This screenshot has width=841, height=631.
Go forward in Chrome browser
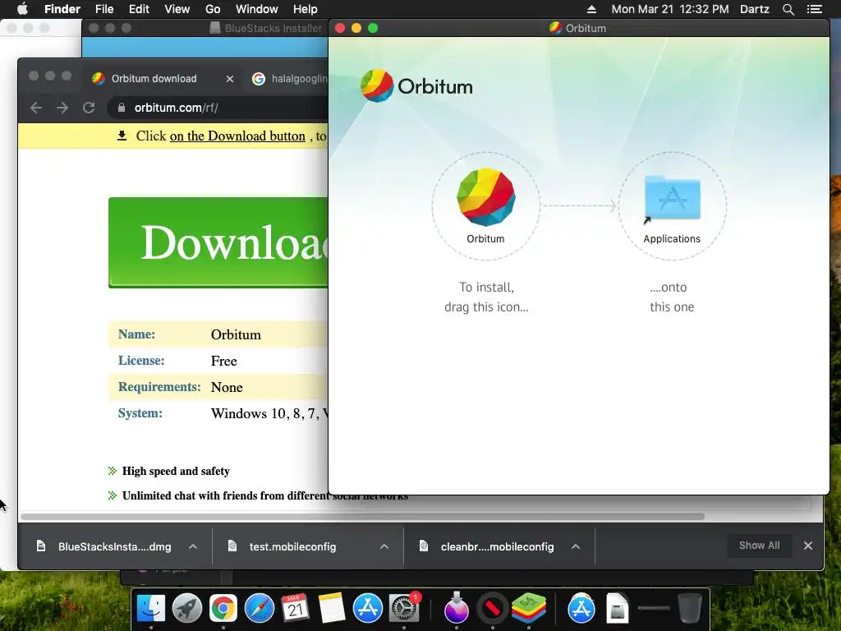62,108
